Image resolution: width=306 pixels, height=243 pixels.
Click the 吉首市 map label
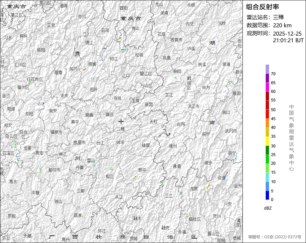click(176, 40)
